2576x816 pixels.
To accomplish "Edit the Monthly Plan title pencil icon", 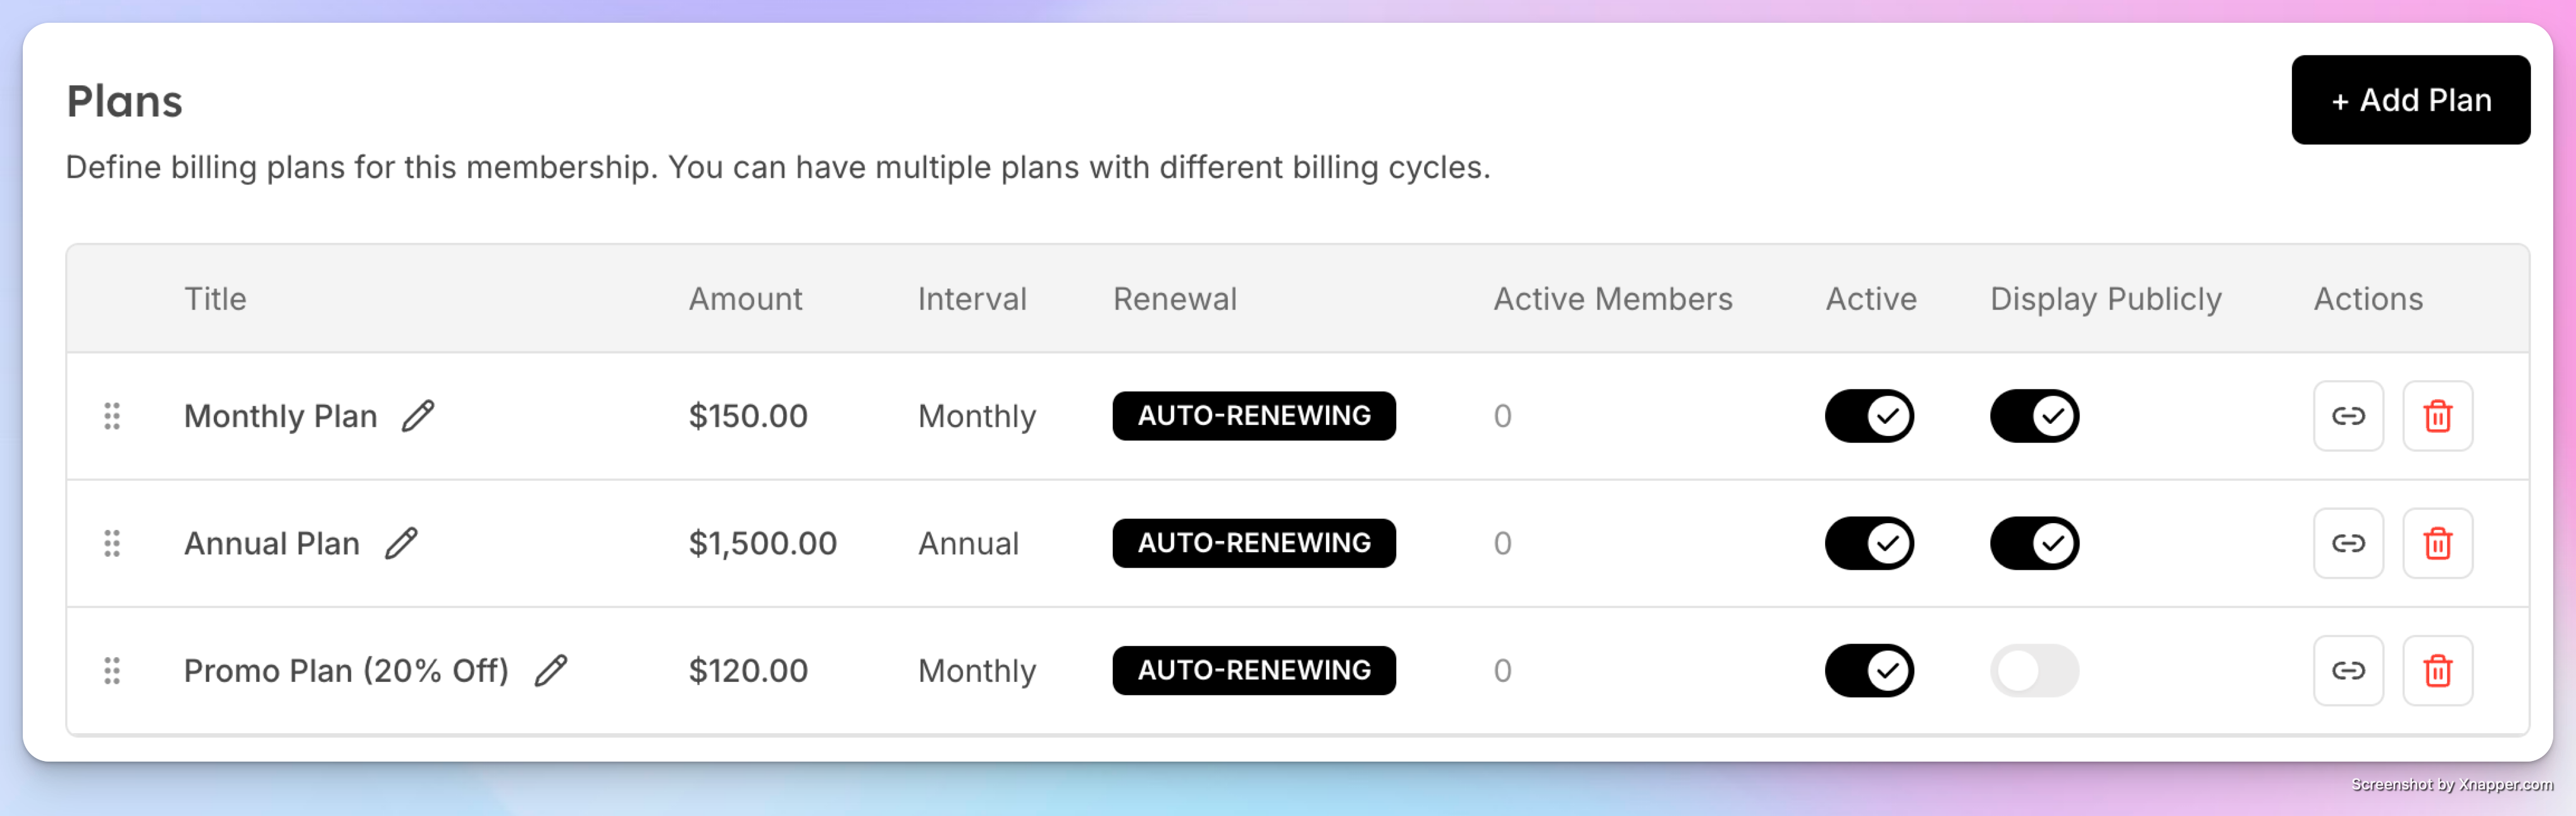I will click(418, 416).
